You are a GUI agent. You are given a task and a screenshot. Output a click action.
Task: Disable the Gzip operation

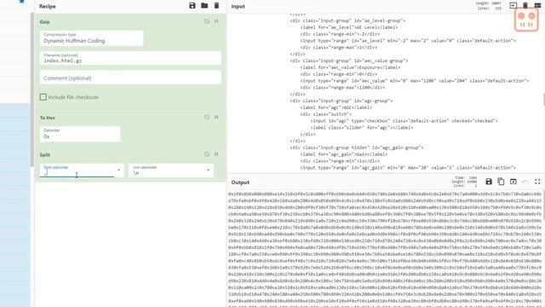click(207, 21)
